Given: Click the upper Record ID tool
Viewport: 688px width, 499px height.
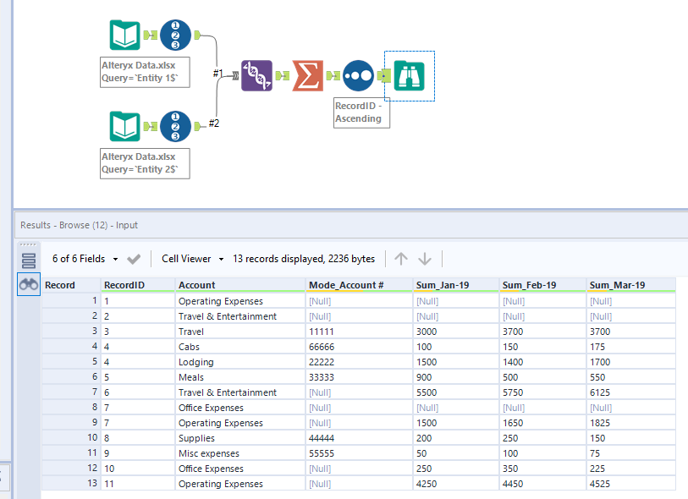Looking at the screenshot, I should pyautogui.click(x=175, y=35).
